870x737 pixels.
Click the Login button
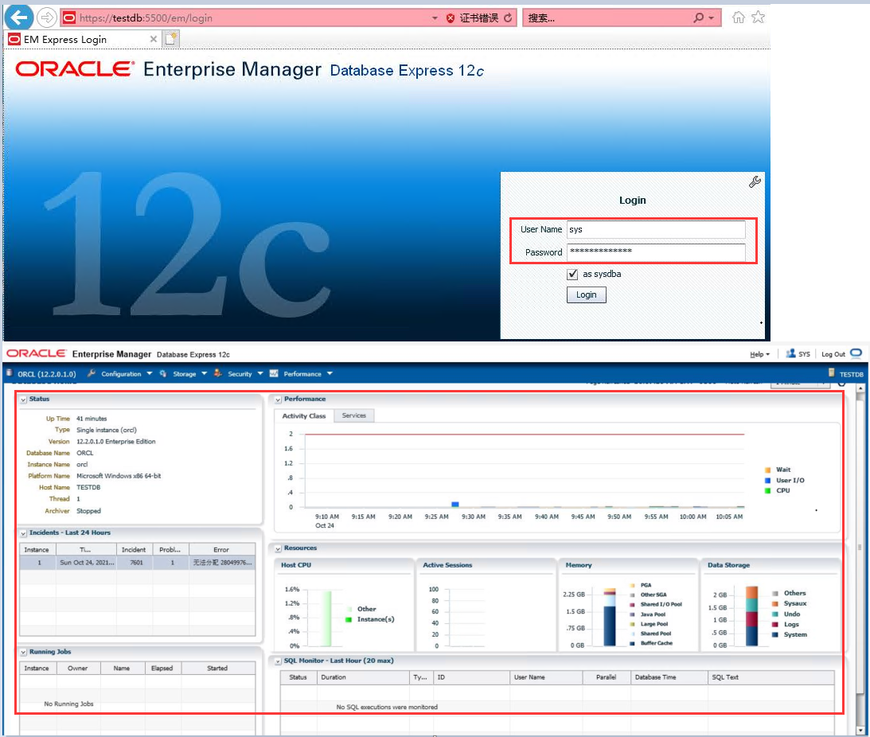click(587, 294)
